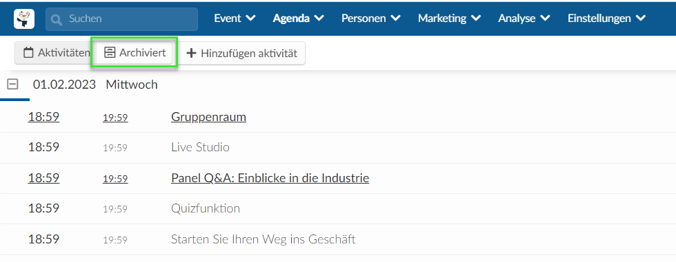The width and height of the screenshot is (676, 262).
Task: Open the Agenda dropdown menu
Action: coord(298,19)
